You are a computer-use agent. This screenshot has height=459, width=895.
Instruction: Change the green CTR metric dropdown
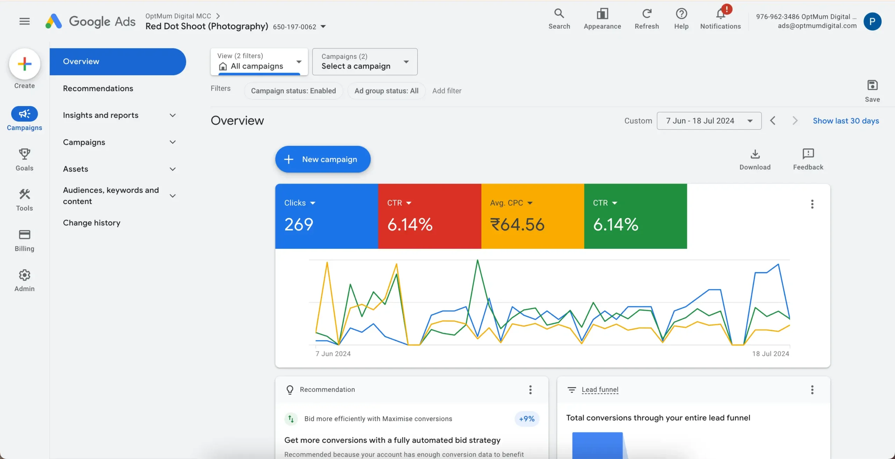(605, 203)
